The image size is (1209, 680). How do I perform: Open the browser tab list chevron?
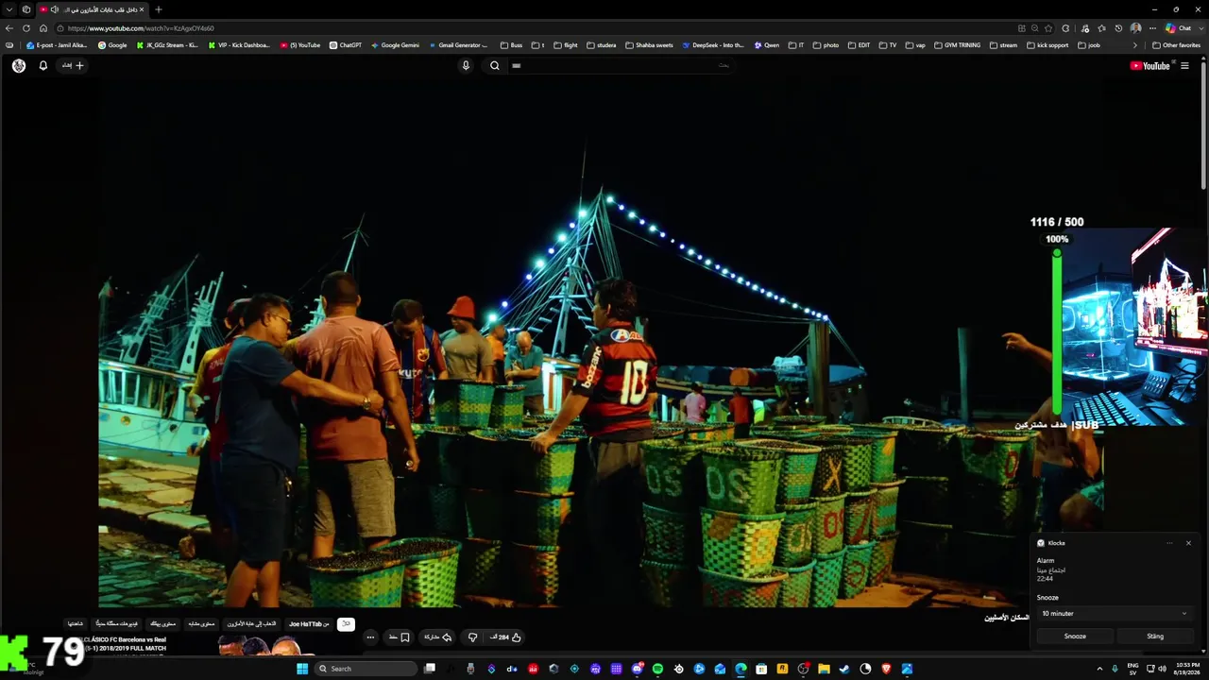coord(9,9)
